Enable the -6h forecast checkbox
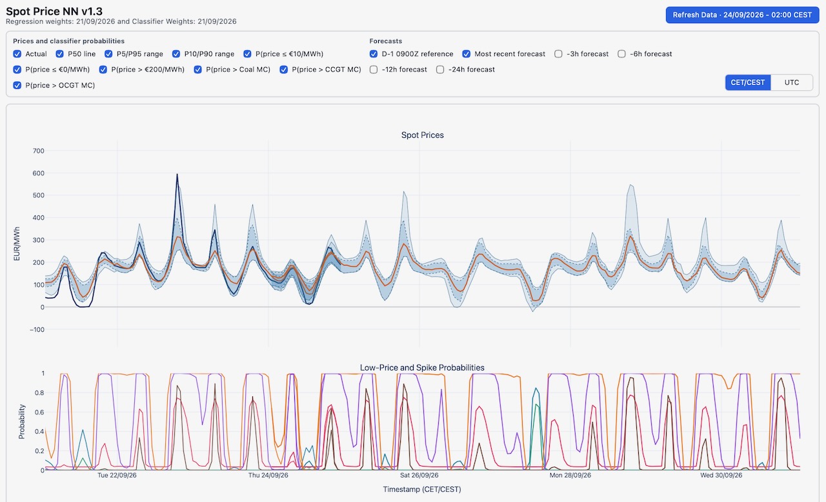Viewport: 826px width, 502px height. point(622,54)
